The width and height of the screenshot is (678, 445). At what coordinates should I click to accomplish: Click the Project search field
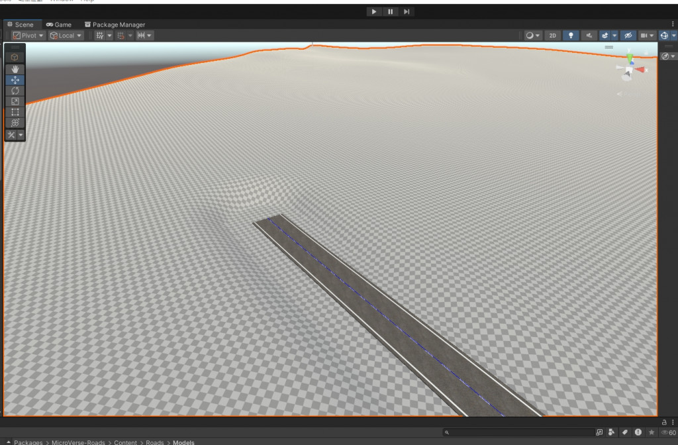pyautogui.click(x=519, y=432)
